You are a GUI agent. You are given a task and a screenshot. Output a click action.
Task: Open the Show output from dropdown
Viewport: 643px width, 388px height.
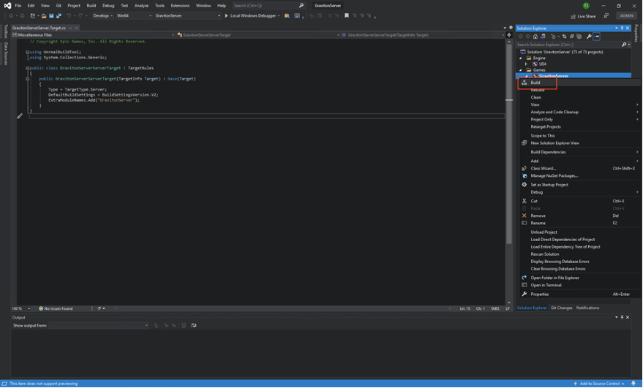point(99,325)
